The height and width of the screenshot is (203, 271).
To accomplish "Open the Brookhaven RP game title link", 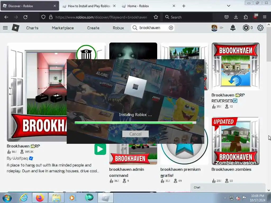I will pos(23,146).
